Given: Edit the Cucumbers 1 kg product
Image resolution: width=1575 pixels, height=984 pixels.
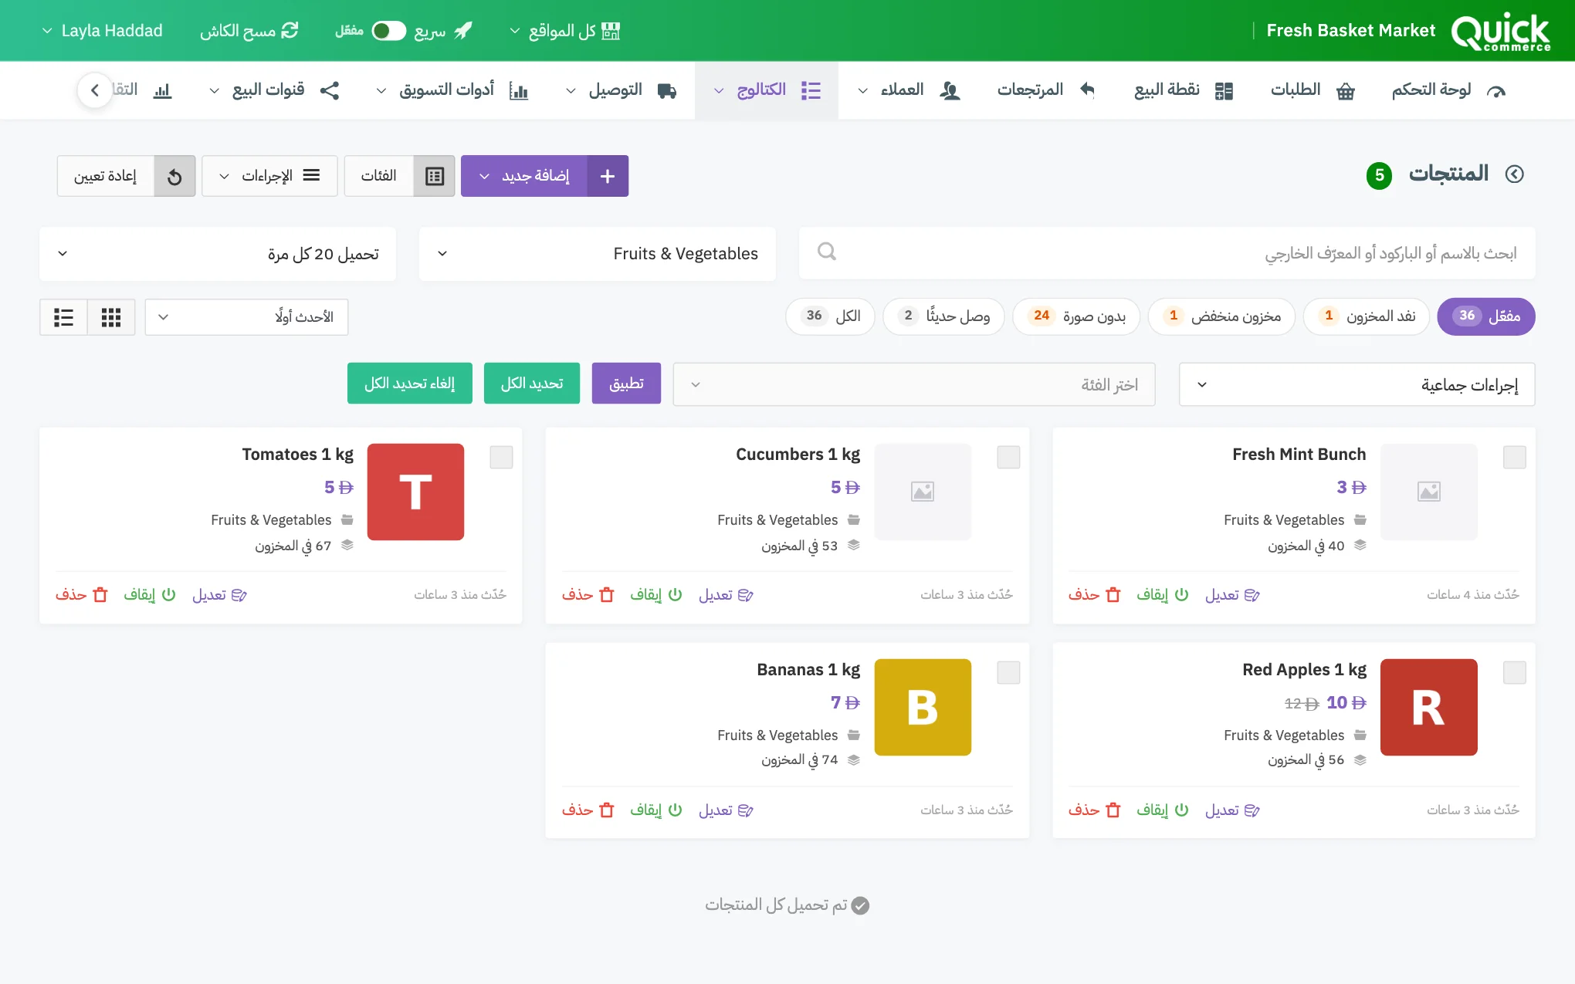Looking at the screenshot, I should click(726, 594).
